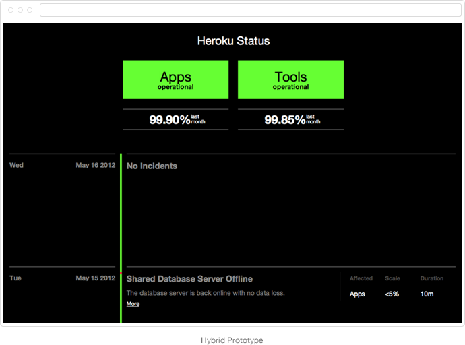Select the 99.90% Apps uptime figure
The height and width of the screenshot is (345, 465).
coord(169,120)
